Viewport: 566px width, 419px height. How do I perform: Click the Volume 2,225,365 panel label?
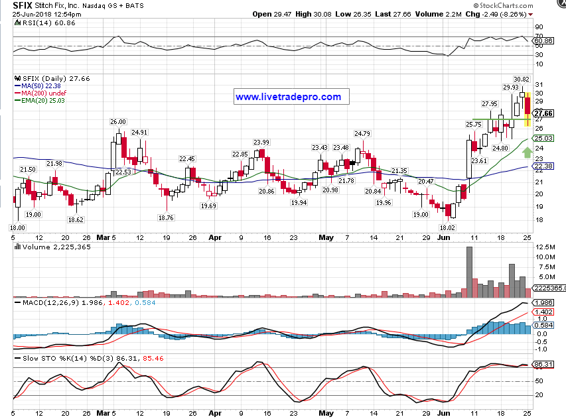(48, 246)
